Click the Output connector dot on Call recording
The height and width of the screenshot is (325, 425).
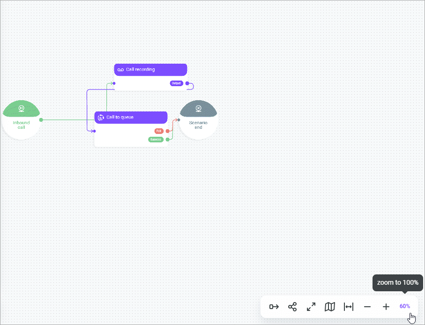(187, 83)
